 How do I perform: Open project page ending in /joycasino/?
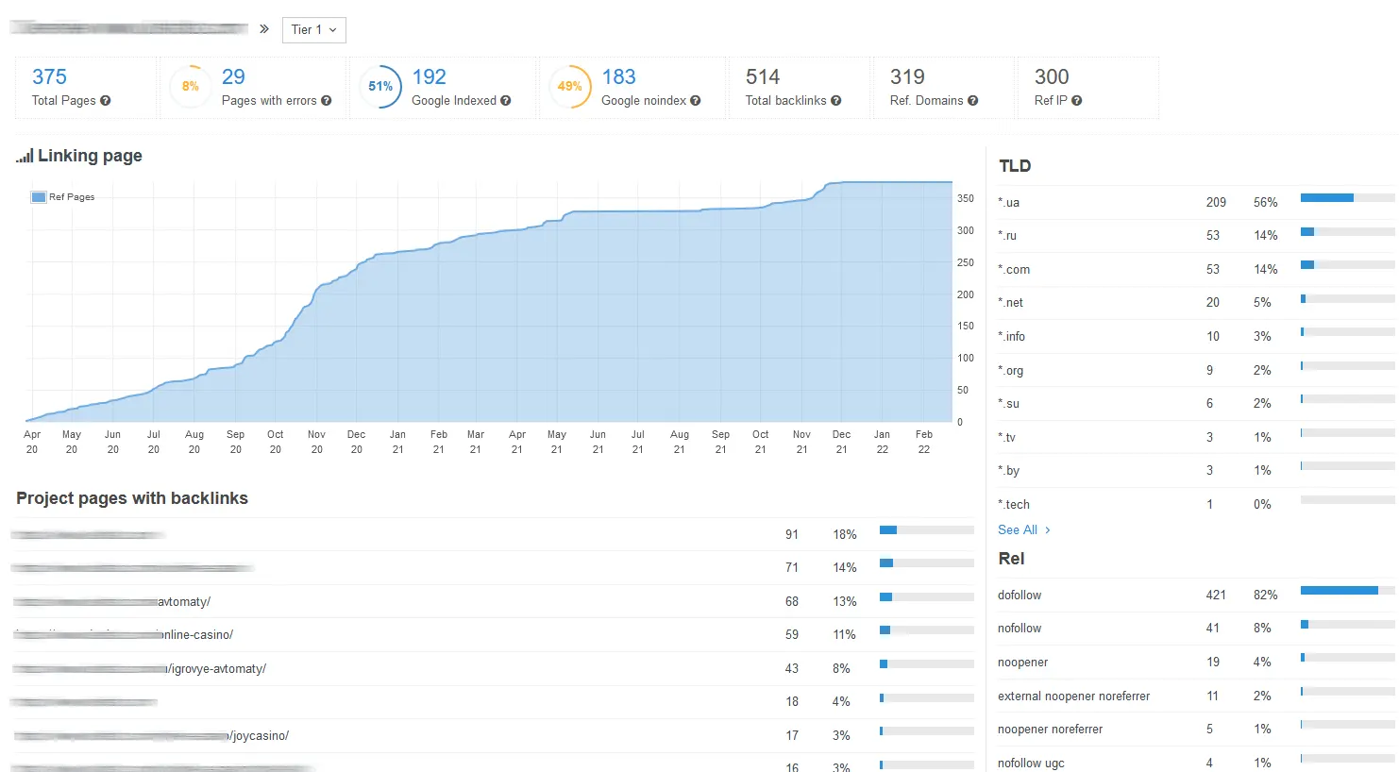tap(151, 736)
